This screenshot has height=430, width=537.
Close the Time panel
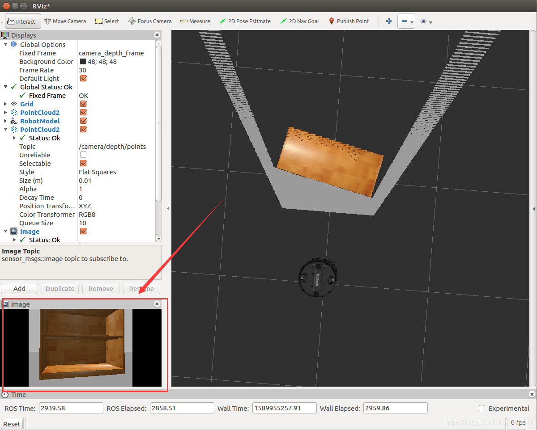coord(532,394)
